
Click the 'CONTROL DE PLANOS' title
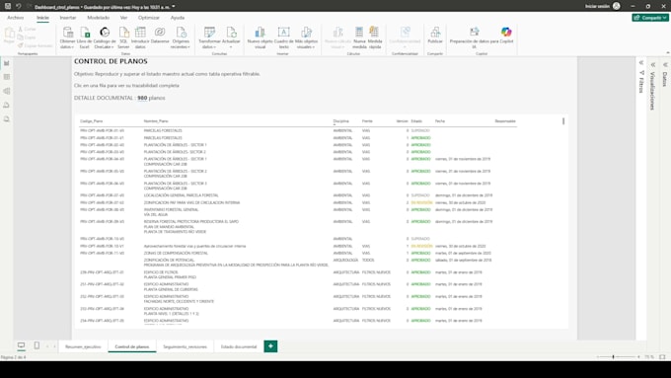111,61
